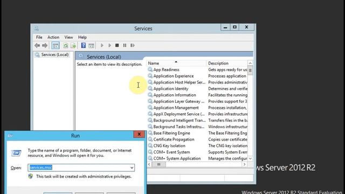Image resolution: width=345 pixels, height=194 pixels.
Task: Click the Stop Service square icon
Action: [x=117, y=45]
